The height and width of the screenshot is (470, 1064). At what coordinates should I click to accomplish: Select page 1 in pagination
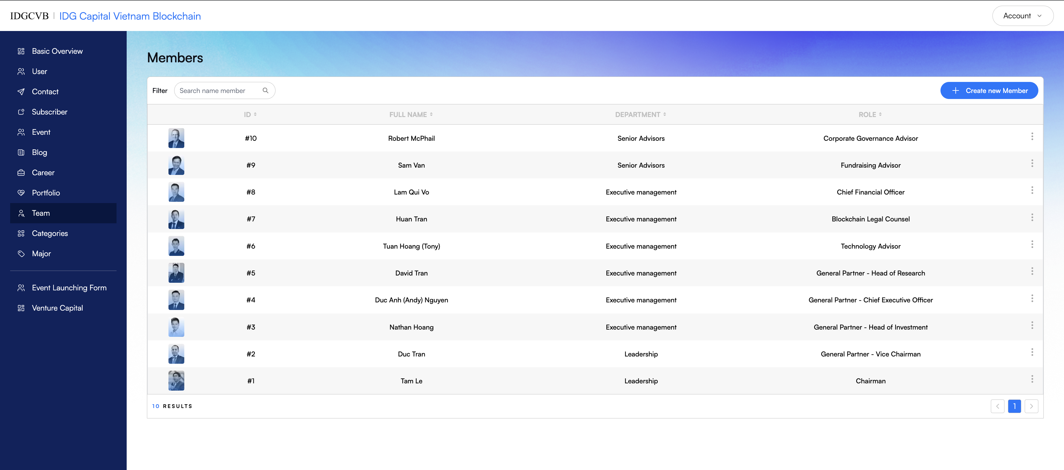pos(1014,406)
